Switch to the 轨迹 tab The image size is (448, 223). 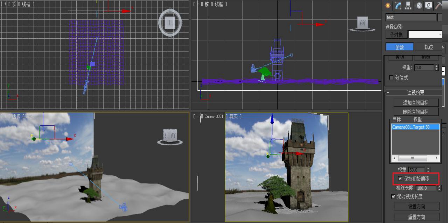[x=428, y=47]
